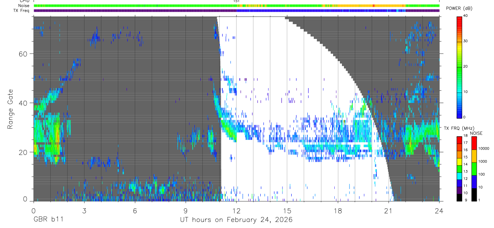Image resolution: width=494 pixels, height=228 pixels.
Task: Click the "24" tick on the UT hours axis
Action: click(439, 210)
